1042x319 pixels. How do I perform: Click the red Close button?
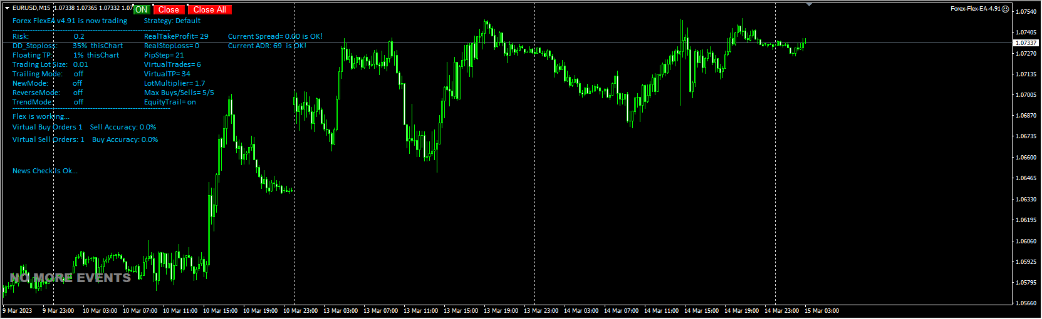point(169,9)
